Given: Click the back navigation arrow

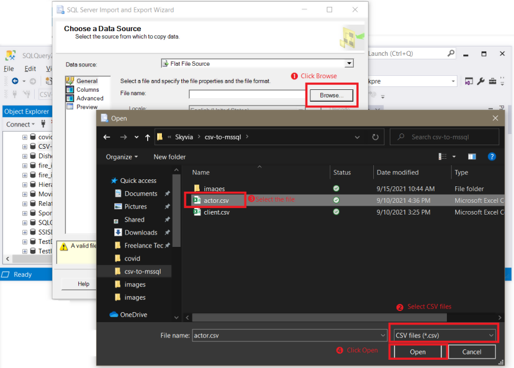Looking at the screenshot, I should pyautogui.click(x=107, y=136).
